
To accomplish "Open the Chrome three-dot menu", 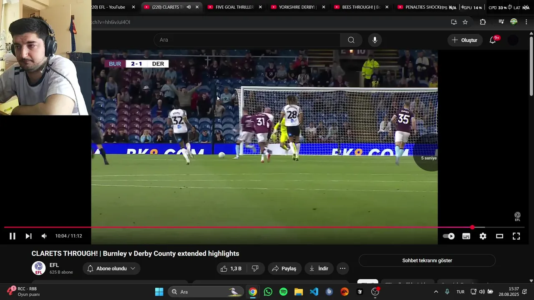I will click(526, 22).
